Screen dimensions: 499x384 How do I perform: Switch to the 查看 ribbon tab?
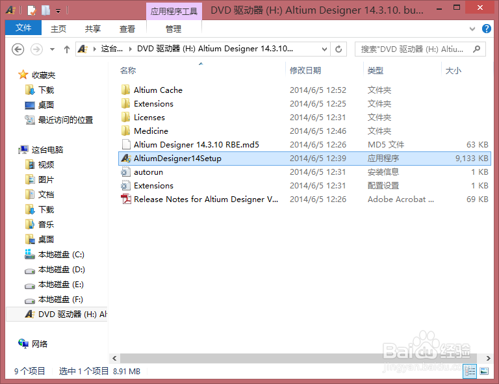pos(127,29)
